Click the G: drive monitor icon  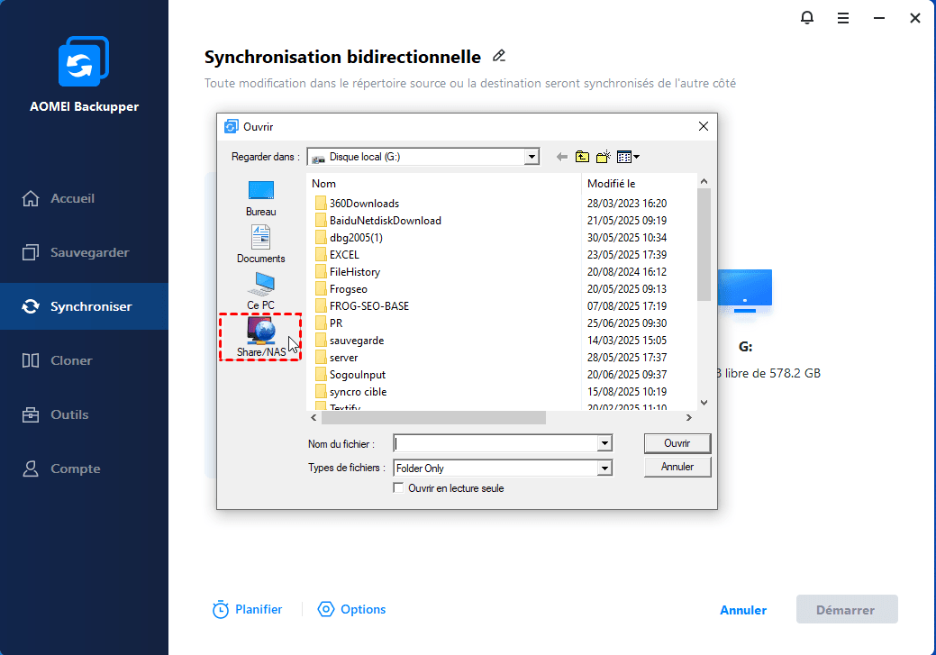pyautogui.click(x=744, y=291)
